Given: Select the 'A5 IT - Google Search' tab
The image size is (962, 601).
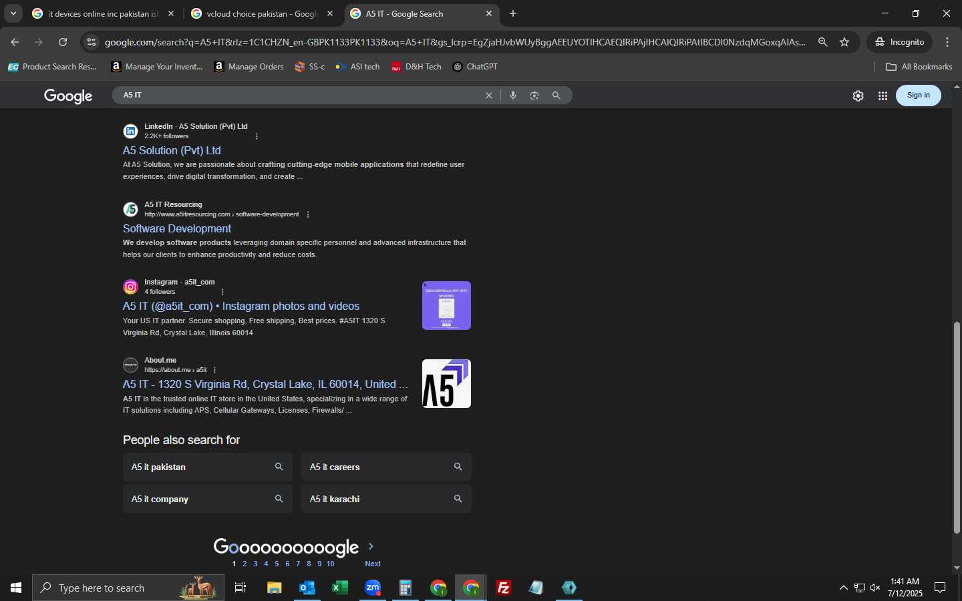Looking at the screenshot, I should click(x=421, y=13).
